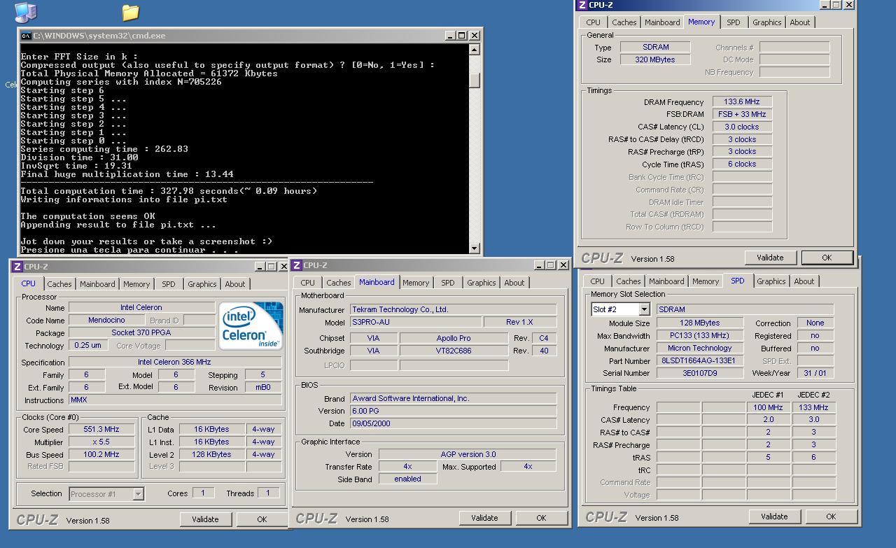Viewport: 896px width, 548px height.
Task: Open Memory tab in the Mainboard window
Action: pyautogui.click(x=416, y=283)
